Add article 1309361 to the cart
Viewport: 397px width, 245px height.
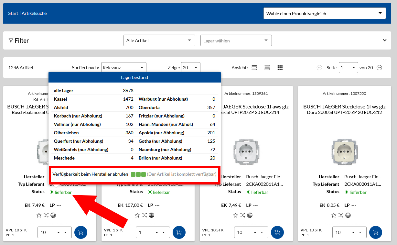pos(277,232)
